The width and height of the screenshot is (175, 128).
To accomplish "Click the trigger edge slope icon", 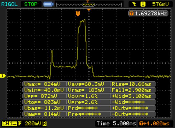I will coord(135,4).
